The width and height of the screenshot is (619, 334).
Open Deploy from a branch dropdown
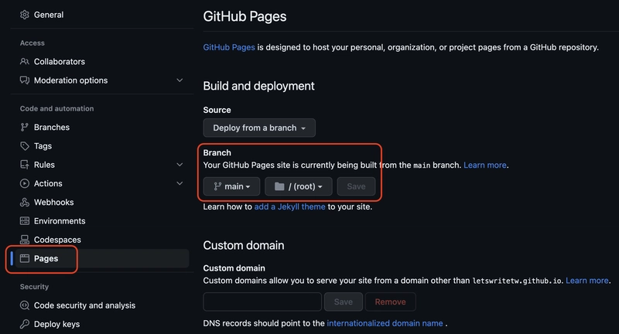(259, 128)
